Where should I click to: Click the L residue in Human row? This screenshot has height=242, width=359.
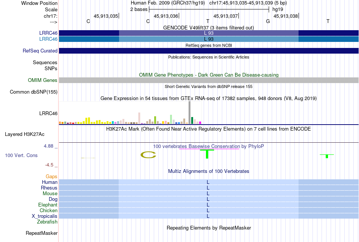tap(208, 182)
